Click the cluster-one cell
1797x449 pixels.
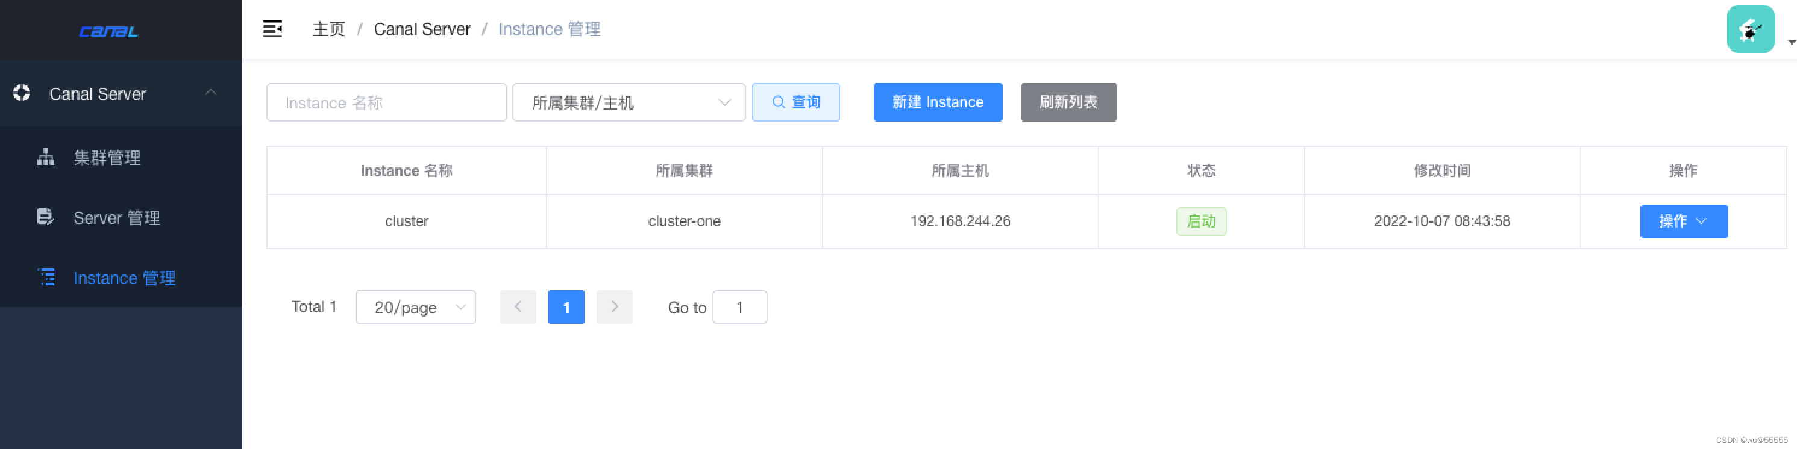tap(683, 221)
